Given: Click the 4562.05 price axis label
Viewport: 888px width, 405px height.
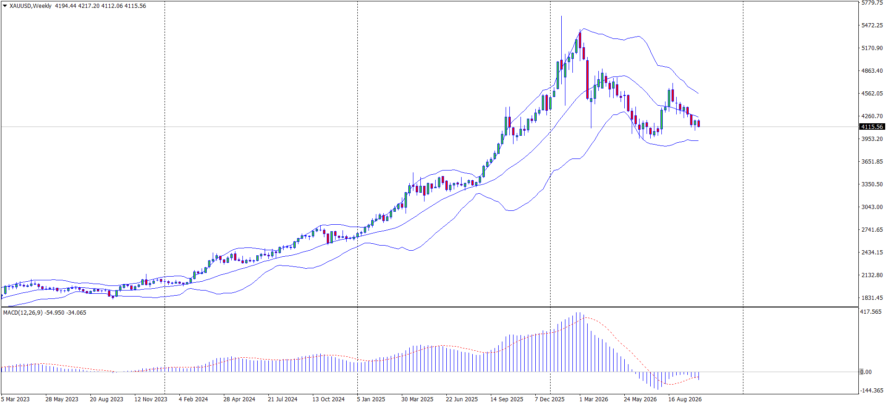Looking at the screenshot, I should 872,94.
